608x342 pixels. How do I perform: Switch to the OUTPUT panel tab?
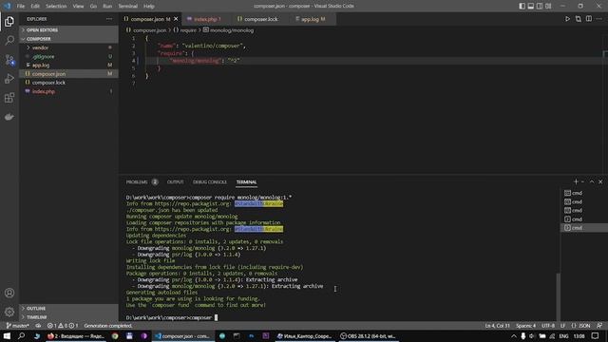point(175,181)
